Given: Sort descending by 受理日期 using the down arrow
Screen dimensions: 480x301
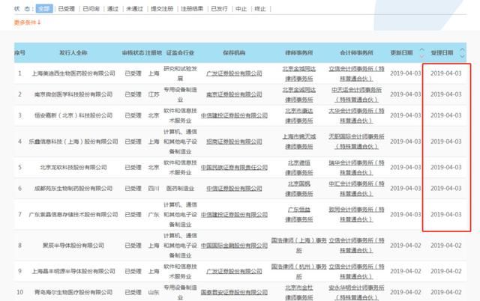Looking at the screenshot, I should click(462, 56).
